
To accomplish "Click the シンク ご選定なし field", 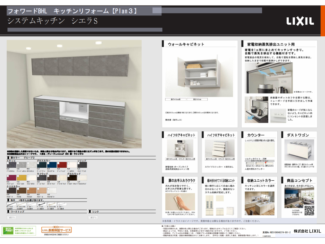I will point(93,217).
